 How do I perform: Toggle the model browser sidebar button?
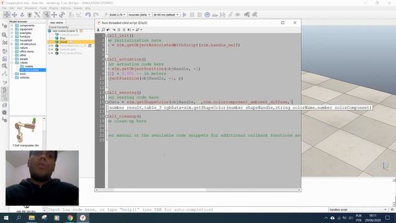(4, 90)
